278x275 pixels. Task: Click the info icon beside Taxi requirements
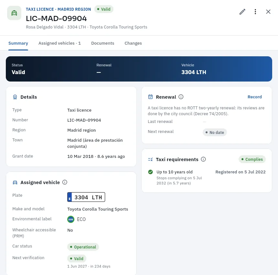pyautogui.click(x=203, y=159)
